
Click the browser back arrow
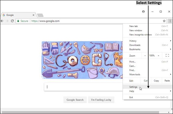pos(2,21)
